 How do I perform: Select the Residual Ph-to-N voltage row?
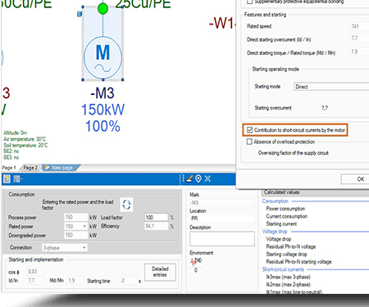(291, 246)
